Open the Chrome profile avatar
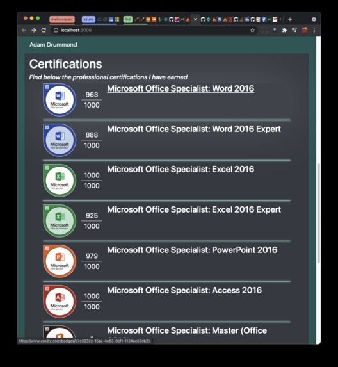 tap(304, 30)
